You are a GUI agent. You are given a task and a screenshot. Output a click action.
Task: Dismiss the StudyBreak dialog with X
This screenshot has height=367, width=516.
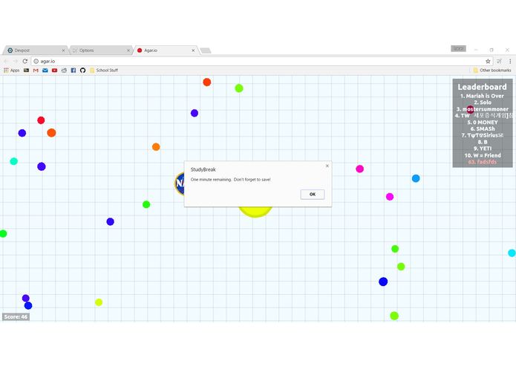(327, 166)
